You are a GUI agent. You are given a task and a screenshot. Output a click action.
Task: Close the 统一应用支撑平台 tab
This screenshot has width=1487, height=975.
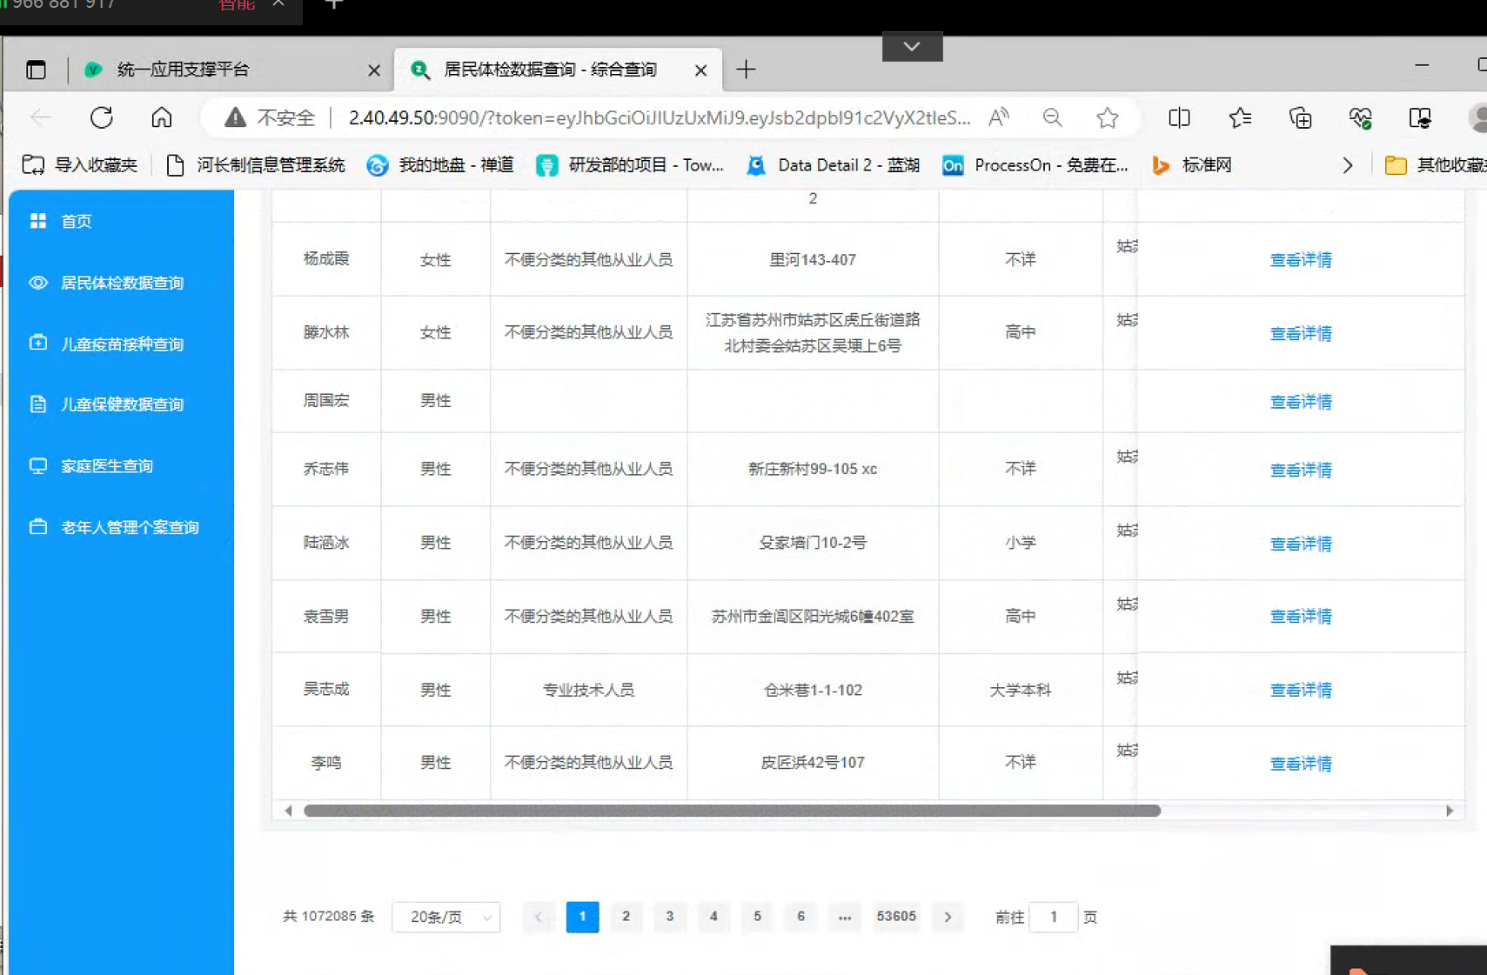tap(374, 70)
